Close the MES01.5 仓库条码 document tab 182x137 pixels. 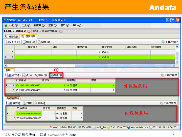click(x=29, y=31)
